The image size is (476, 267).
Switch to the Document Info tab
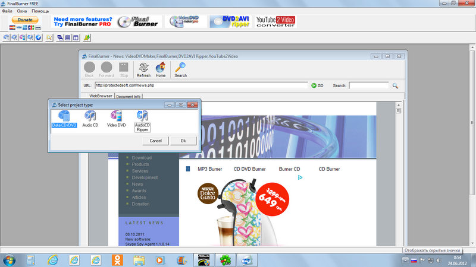point(129,97)
